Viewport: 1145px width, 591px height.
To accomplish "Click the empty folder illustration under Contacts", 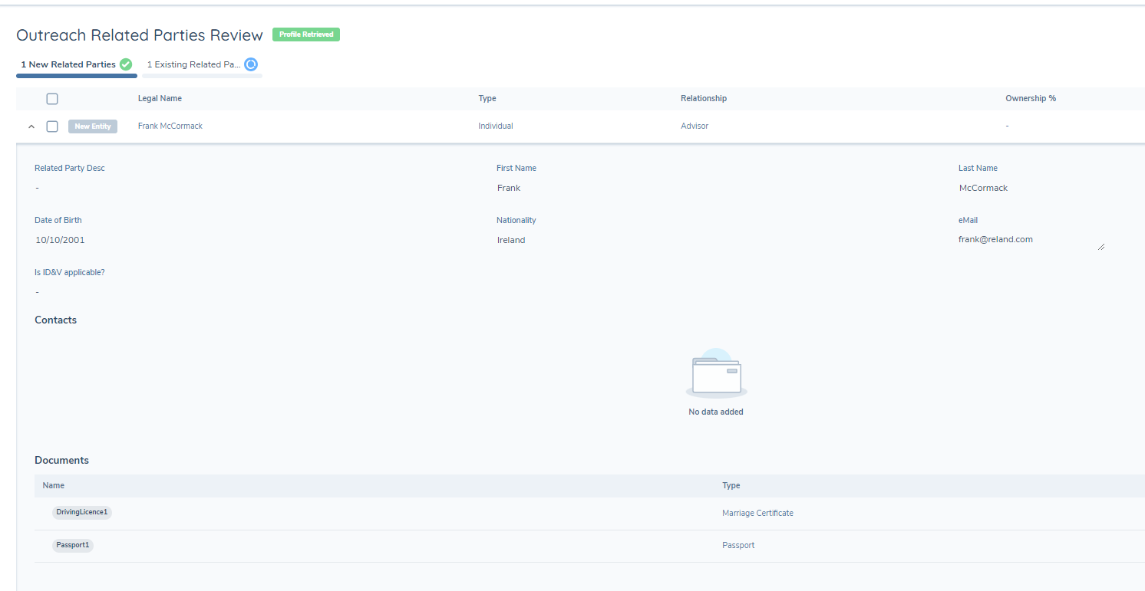I will click(716, 374).
